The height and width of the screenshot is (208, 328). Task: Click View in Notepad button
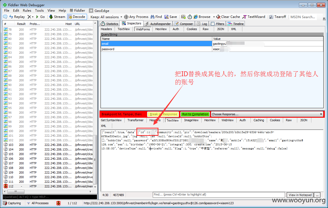tap(300, 195)
